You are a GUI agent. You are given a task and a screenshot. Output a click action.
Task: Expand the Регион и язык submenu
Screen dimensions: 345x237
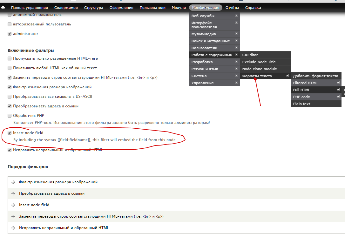tap(236, 69)
